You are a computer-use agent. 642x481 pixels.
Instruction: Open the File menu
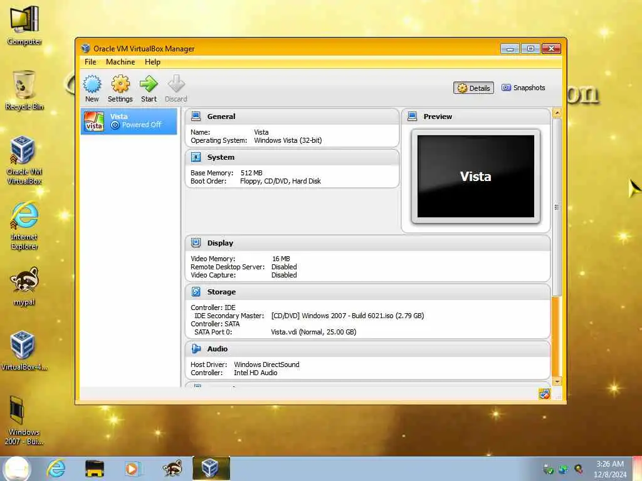click(90, 62)
